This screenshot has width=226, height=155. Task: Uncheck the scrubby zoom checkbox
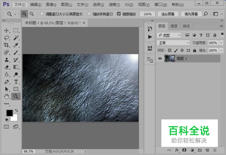click(119, 14)
